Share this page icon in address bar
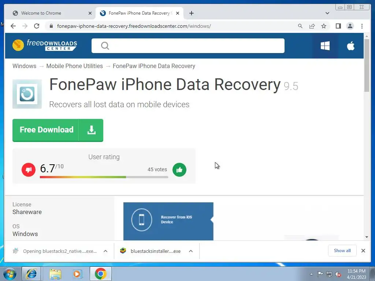The image size is (375, 281). (312, 26)
